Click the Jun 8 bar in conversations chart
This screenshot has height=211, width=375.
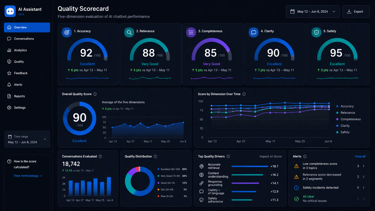click(109, 186)
